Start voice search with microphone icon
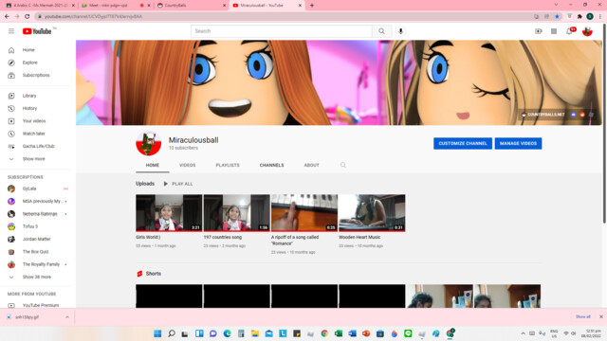The image size is (607, 341). (400, 31)
